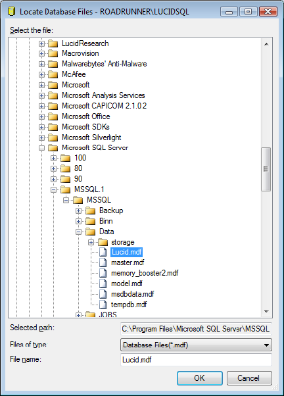Click the File name input field
Viewport: 284px width, 396px height.
click(x=196, y=360)
